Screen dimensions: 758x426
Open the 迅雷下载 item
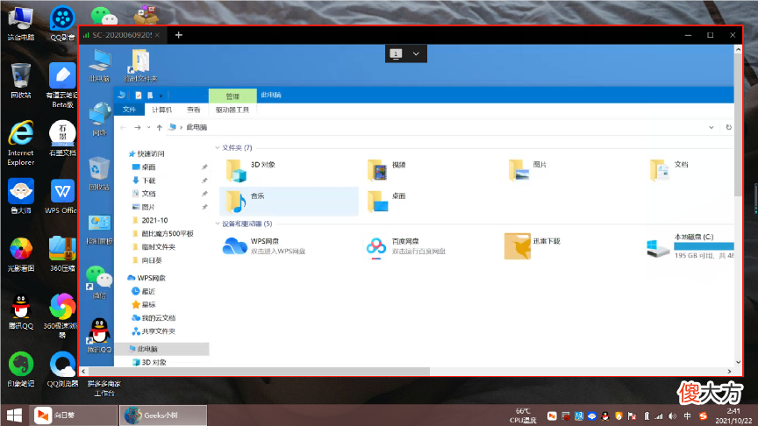pyautogui.click(x=532, y=245)
